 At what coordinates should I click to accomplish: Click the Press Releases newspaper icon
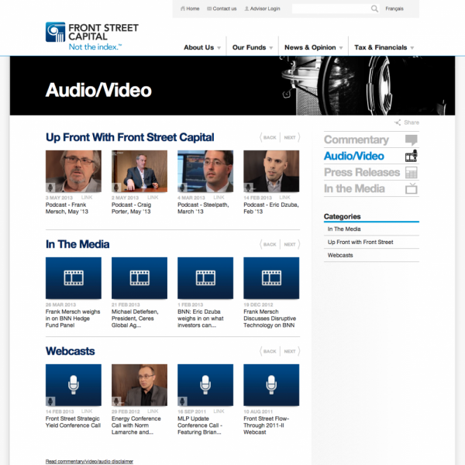click(412, 173)
